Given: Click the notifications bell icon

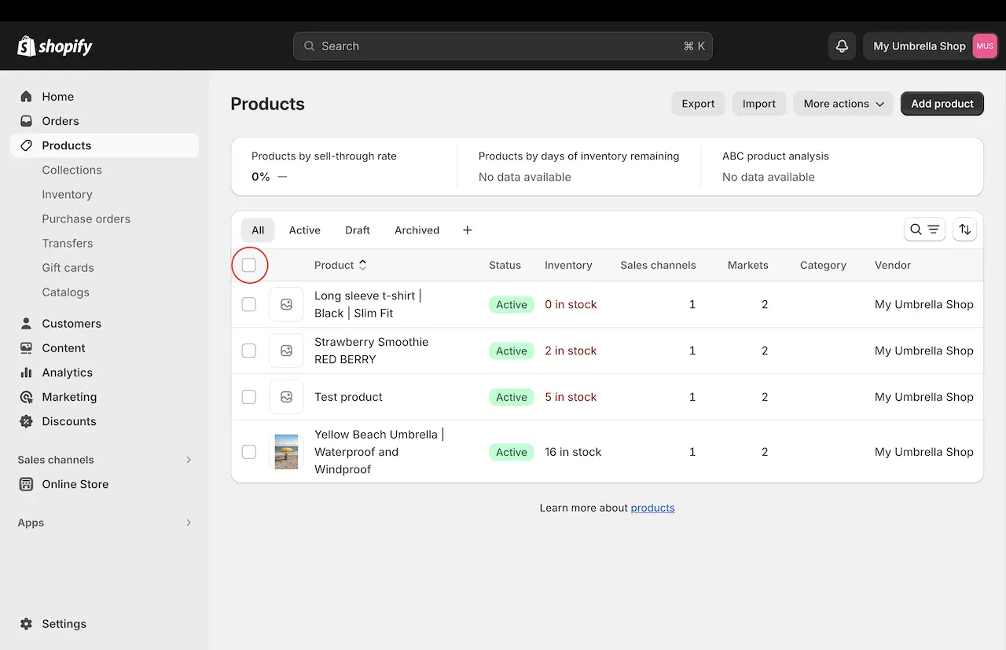Looking at the screenshot, I should [842, 46].
